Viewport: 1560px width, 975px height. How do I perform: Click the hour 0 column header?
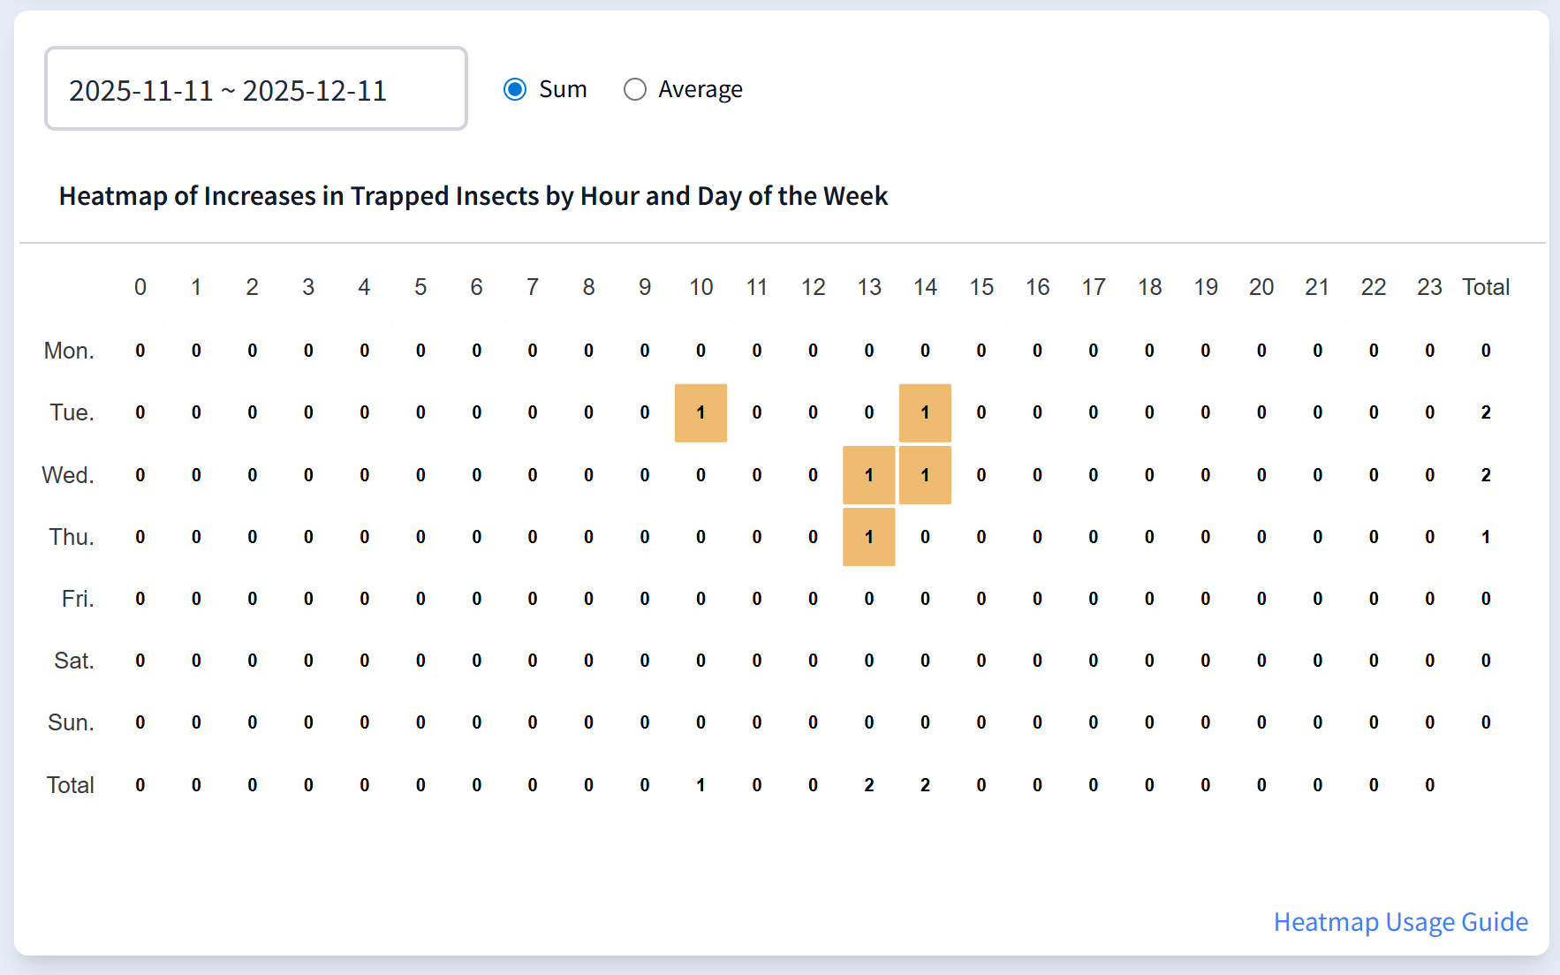click(x=140, y=287)
